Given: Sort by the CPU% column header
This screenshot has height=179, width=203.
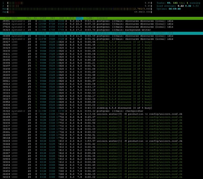Looking at the screenshot, I should [x=71, y=18].
